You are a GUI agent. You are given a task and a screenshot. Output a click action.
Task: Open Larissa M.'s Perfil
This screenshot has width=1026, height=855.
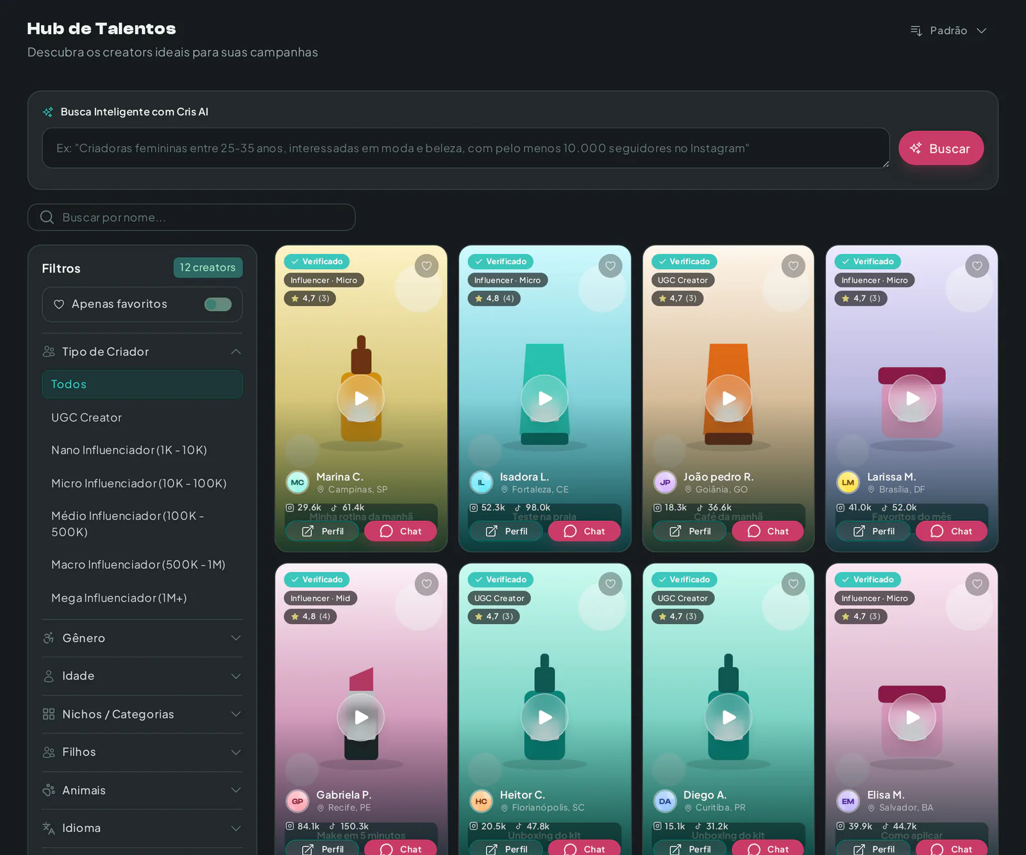(x=873, y=531)
